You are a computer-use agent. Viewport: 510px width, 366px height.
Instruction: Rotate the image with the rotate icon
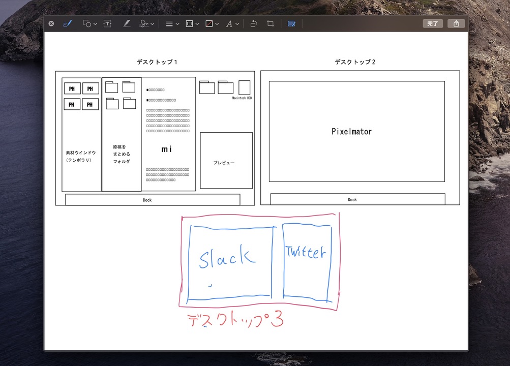tap(254, 24)
